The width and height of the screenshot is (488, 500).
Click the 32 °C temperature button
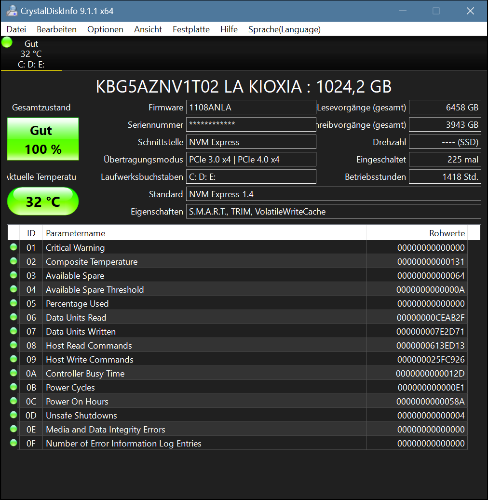pos(43,201)
